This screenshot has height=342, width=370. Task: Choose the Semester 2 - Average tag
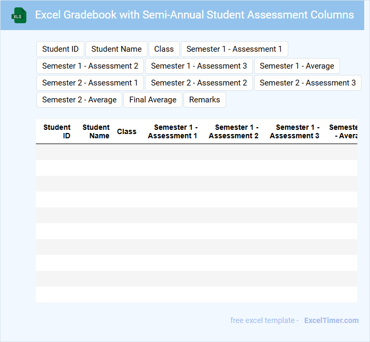tap(79, 100)
